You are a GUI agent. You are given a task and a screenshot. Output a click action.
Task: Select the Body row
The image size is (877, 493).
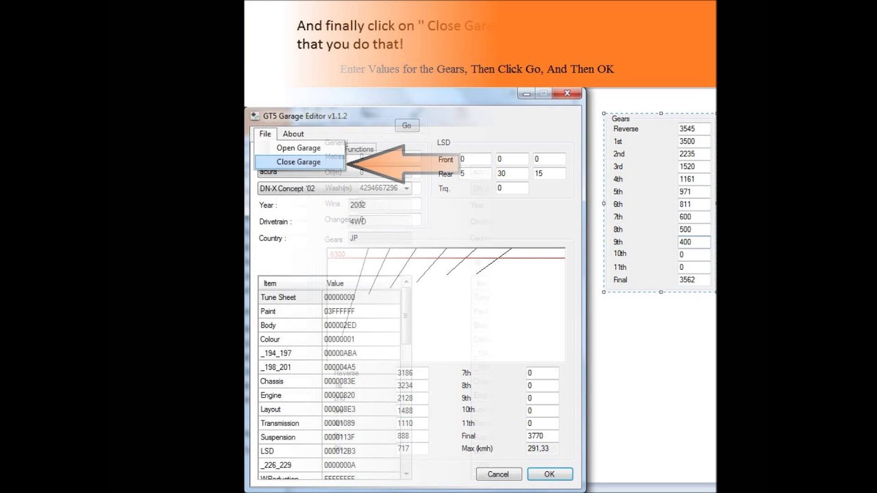point(330,325)
